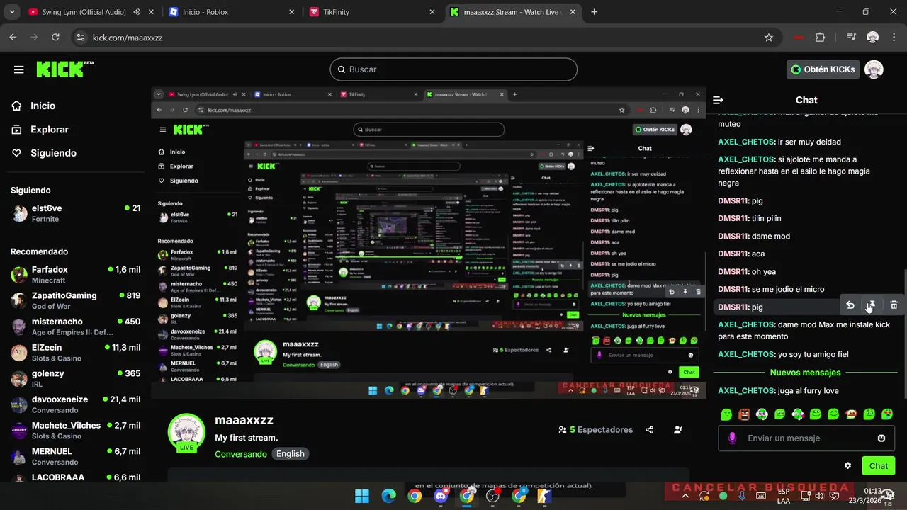Insert the last green heart-eyes emote

point(887,414)
